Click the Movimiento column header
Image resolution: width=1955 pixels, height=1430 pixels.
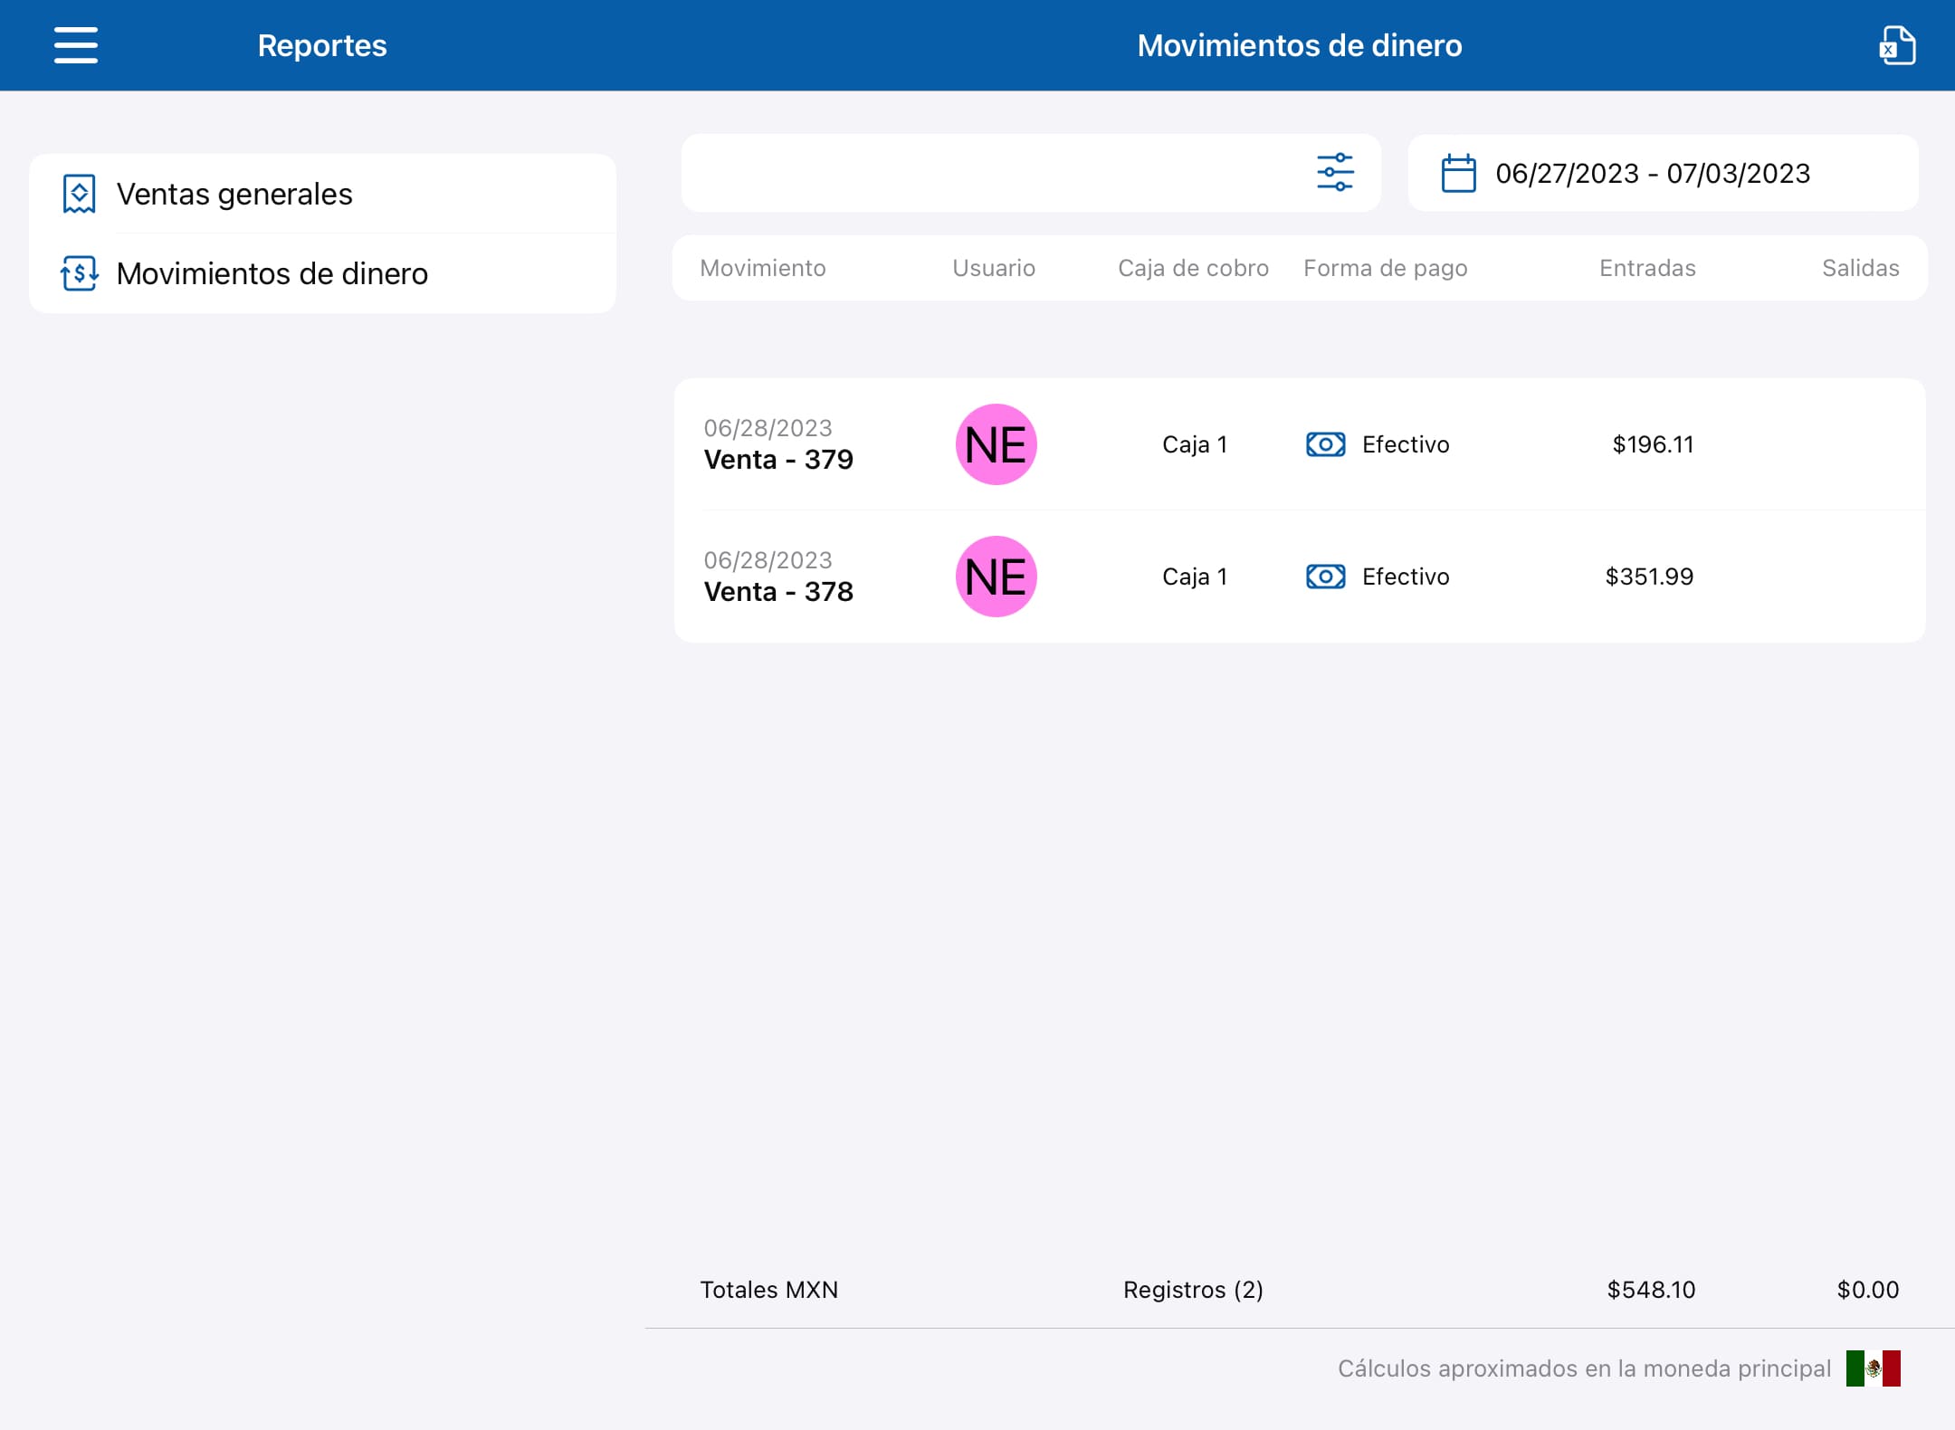click(763, 268)
